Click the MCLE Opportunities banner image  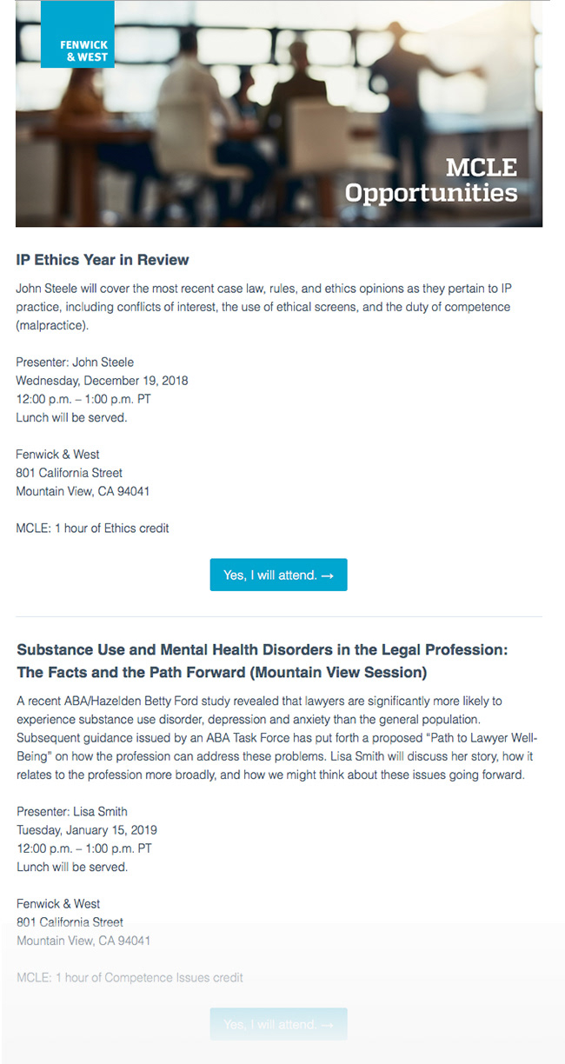pos(279,114)
